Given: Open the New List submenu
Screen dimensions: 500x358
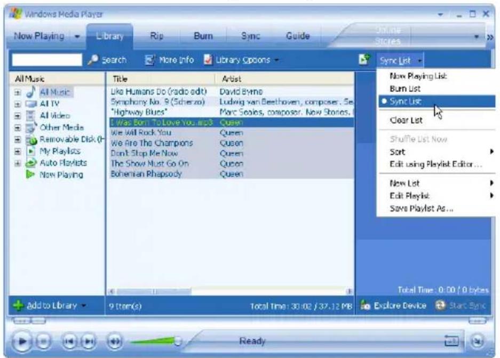Looking at the screenshot, I should 437,183.
